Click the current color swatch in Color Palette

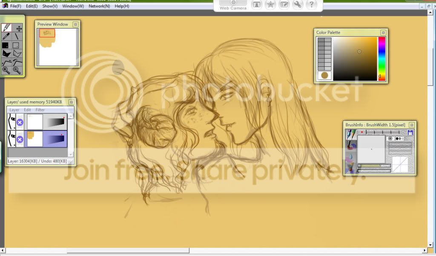click(325, 75)
